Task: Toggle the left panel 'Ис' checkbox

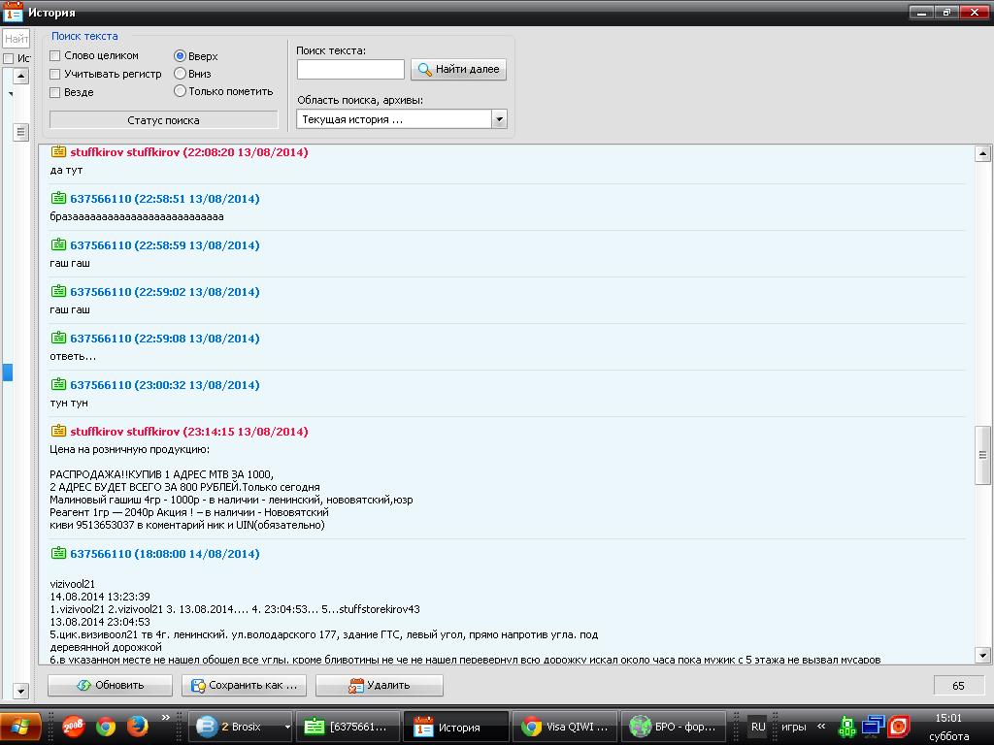Action: pyautogui.click(x=8, y=58)
